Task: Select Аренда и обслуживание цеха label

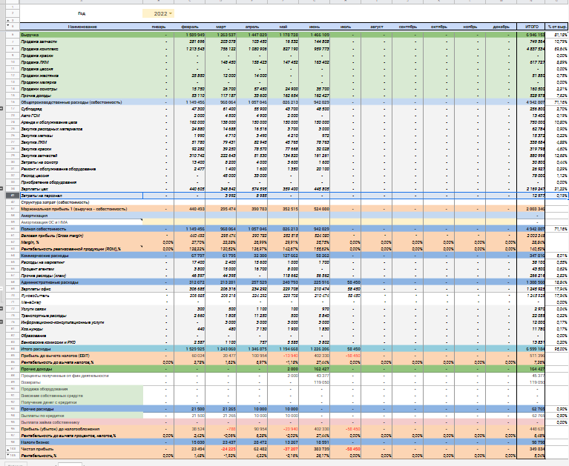Action: [x=82, y=122]
